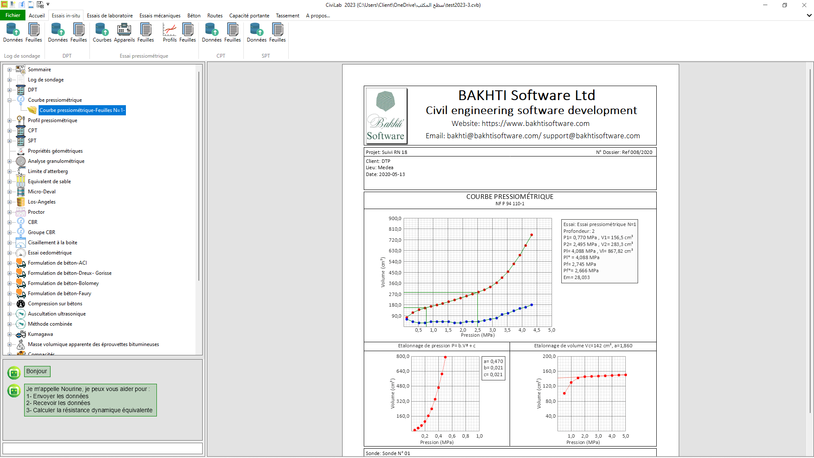Click the Bakhti Software logo thumbnail
Image resolution: width=814 pixels, height=458 pixels.
coord(386,116)
